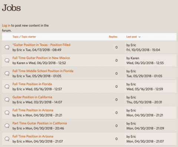The image size is (178, 147).
Task: Sort by Topic / Topic starter column
Action: point(24,37)
